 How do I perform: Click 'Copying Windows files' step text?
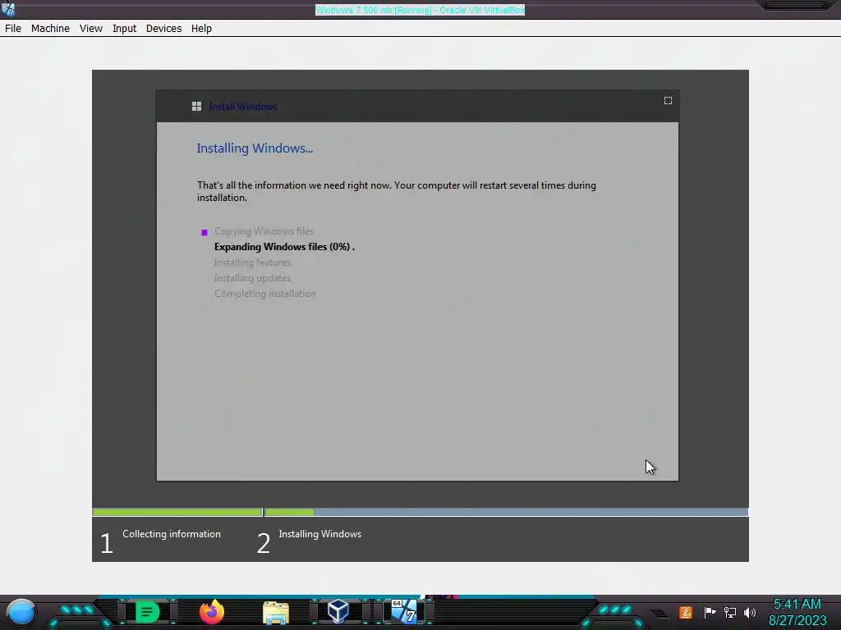click(264, 231)
